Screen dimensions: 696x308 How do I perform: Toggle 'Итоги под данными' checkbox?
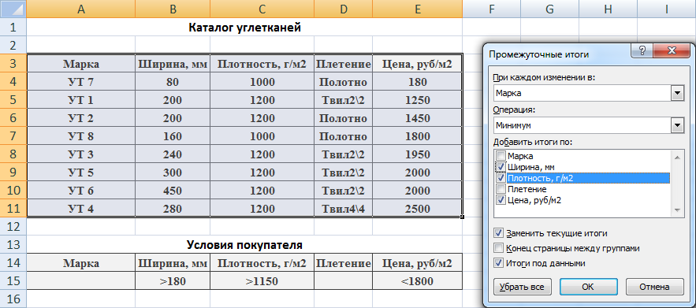pos(498,263)
